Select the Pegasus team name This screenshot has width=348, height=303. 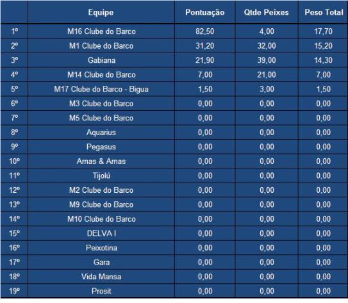[x=101, y=147]
